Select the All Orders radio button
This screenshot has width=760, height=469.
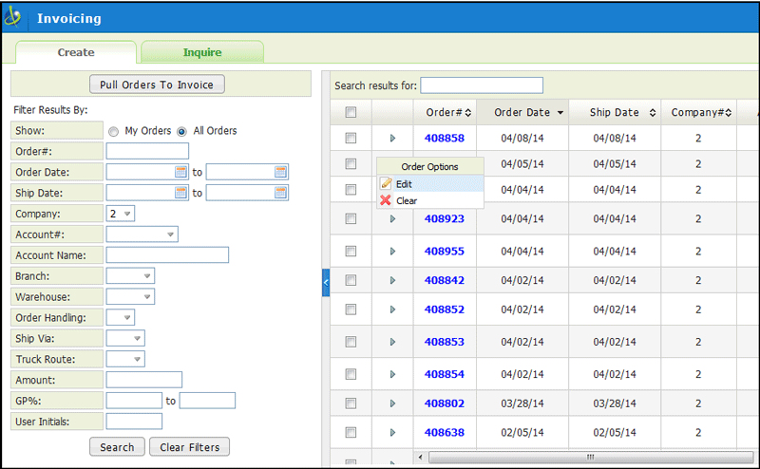[181, 131]
